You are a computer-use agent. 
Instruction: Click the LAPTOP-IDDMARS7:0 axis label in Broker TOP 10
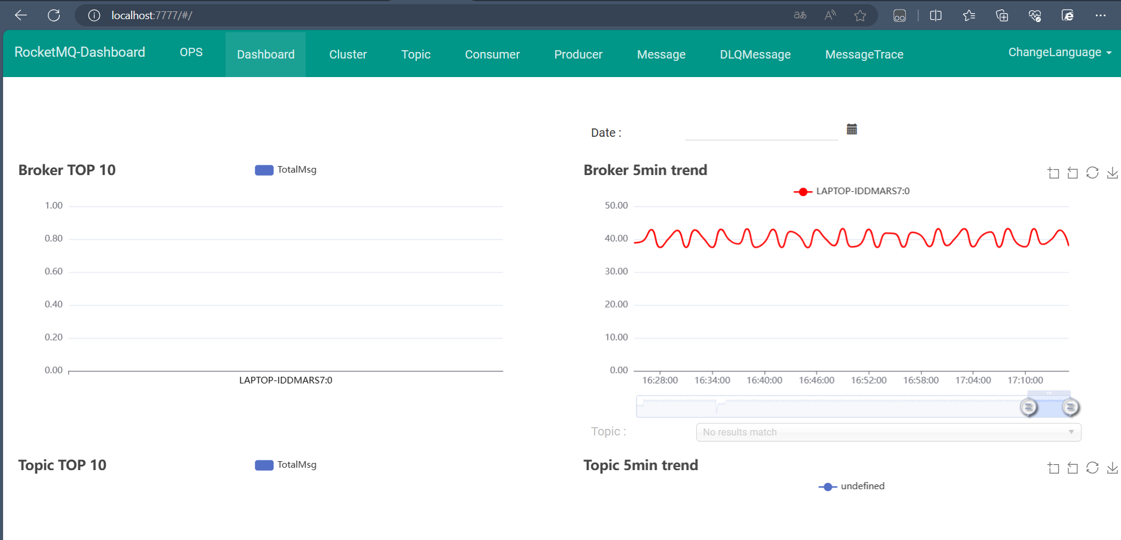click(x=285, y=380)
